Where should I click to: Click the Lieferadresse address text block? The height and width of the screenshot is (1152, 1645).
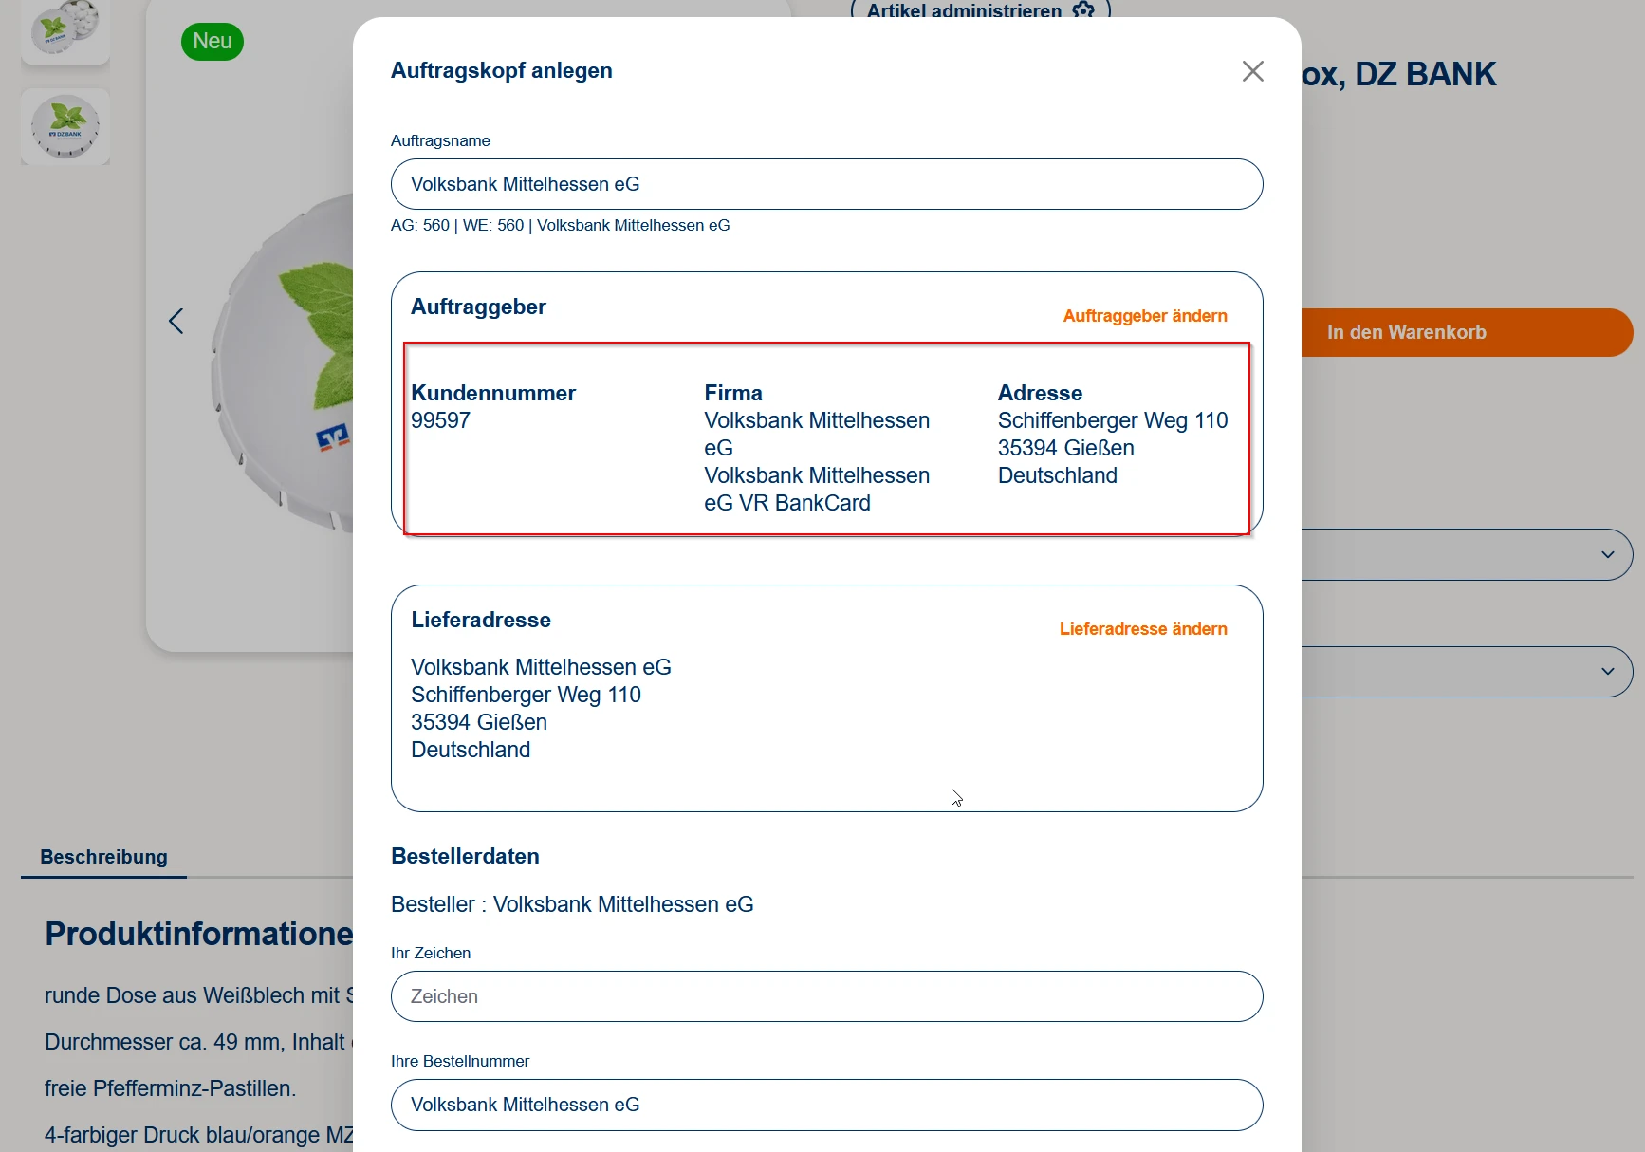[541, 708]
